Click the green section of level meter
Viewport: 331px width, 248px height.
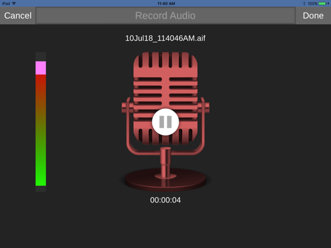pos(41,169)
